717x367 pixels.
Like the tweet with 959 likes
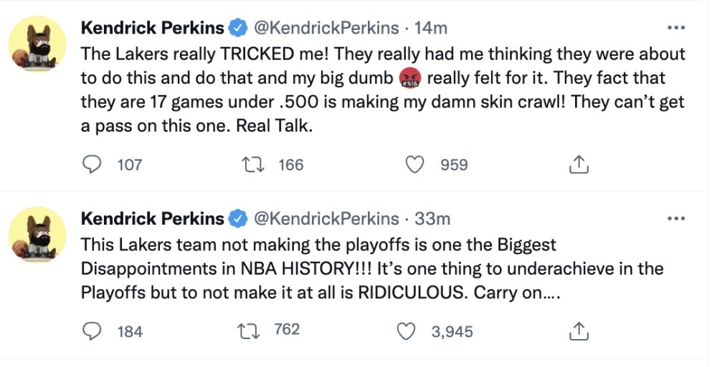(414, 165)
